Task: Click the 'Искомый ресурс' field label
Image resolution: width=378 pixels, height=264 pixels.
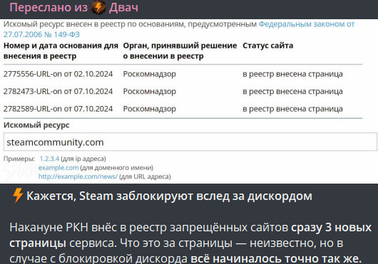Action: (36, 125)
